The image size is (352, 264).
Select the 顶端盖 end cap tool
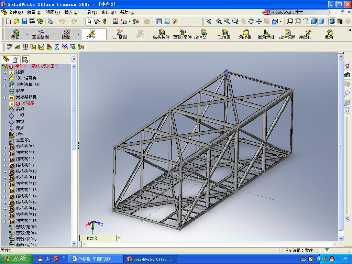pyautogui.click(x=224, y=34)
